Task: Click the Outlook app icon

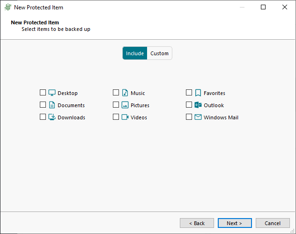Action: pyautogui.click(x=198, y=105)
